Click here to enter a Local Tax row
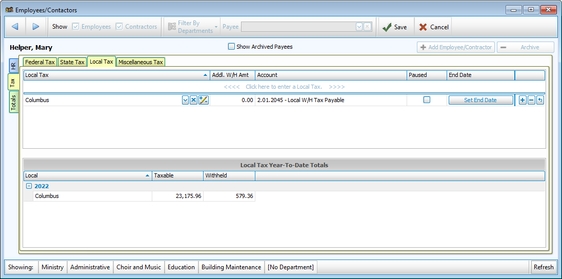Viewport: 562px width, 279px height. coord(284,87)
